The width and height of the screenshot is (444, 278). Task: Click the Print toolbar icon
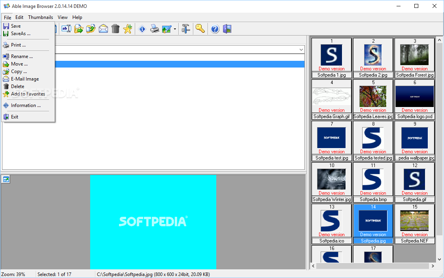(x=155, y=28)
